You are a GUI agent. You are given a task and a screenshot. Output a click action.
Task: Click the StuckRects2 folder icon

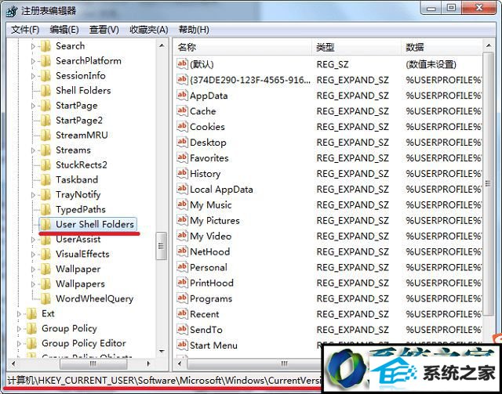tap(45, 165)
